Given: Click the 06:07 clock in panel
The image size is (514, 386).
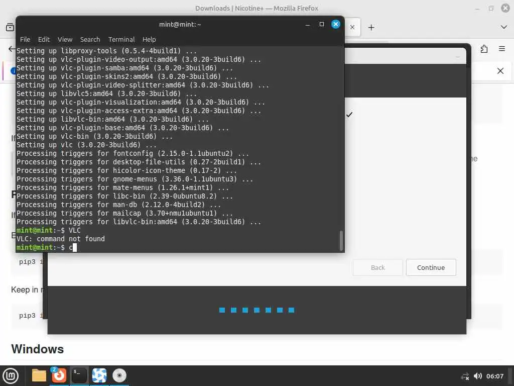Looking at the screenshot, I should point(494,376).
